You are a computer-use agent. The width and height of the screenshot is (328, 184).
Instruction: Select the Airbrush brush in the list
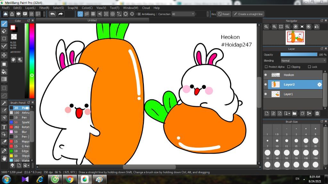(x=20, y=113)
